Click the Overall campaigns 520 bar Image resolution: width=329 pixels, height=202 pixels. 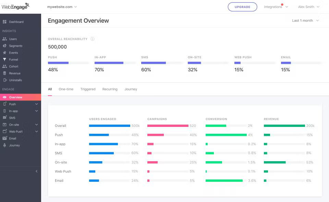click(x=168, y=126)
